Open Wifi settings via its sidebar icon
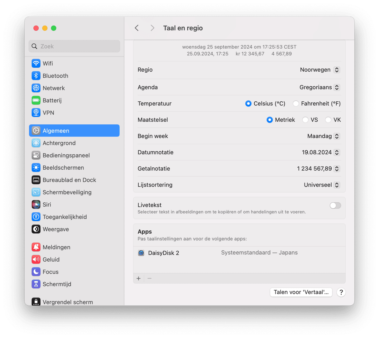 (x=36, y=63)
